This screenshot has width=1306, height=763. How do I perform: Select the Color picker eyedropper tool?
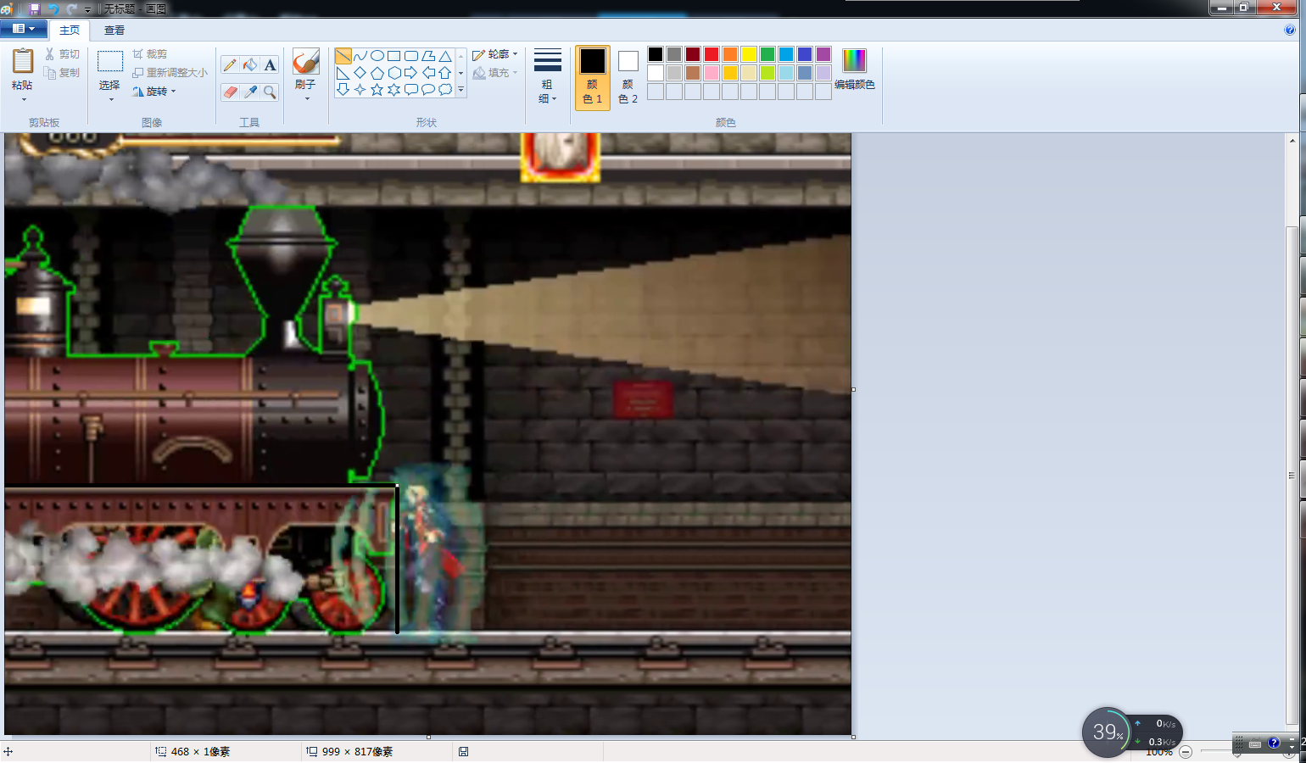tap(250, 92)
